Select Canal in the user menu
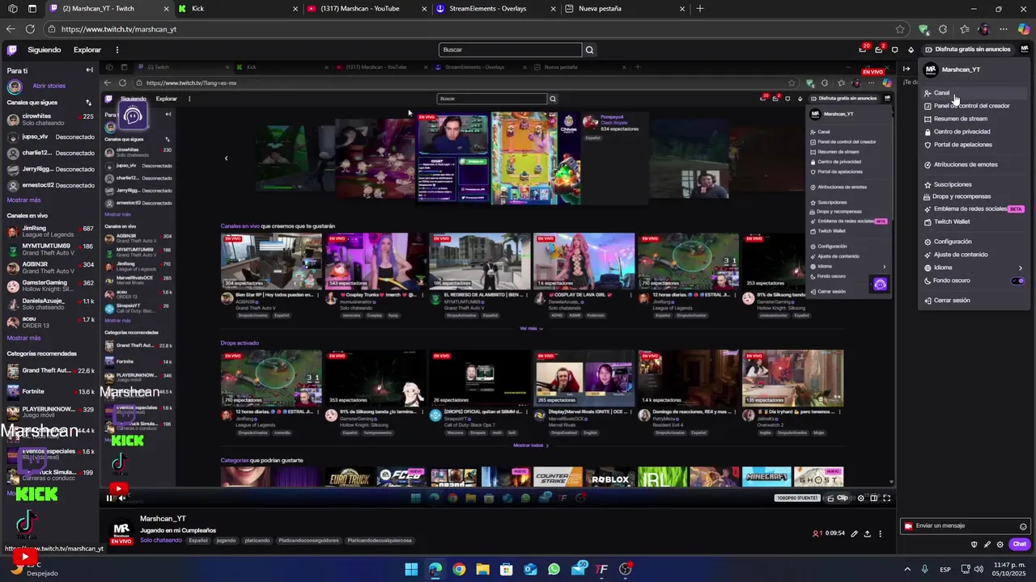The image size is (1036, 582). (974, 93)
